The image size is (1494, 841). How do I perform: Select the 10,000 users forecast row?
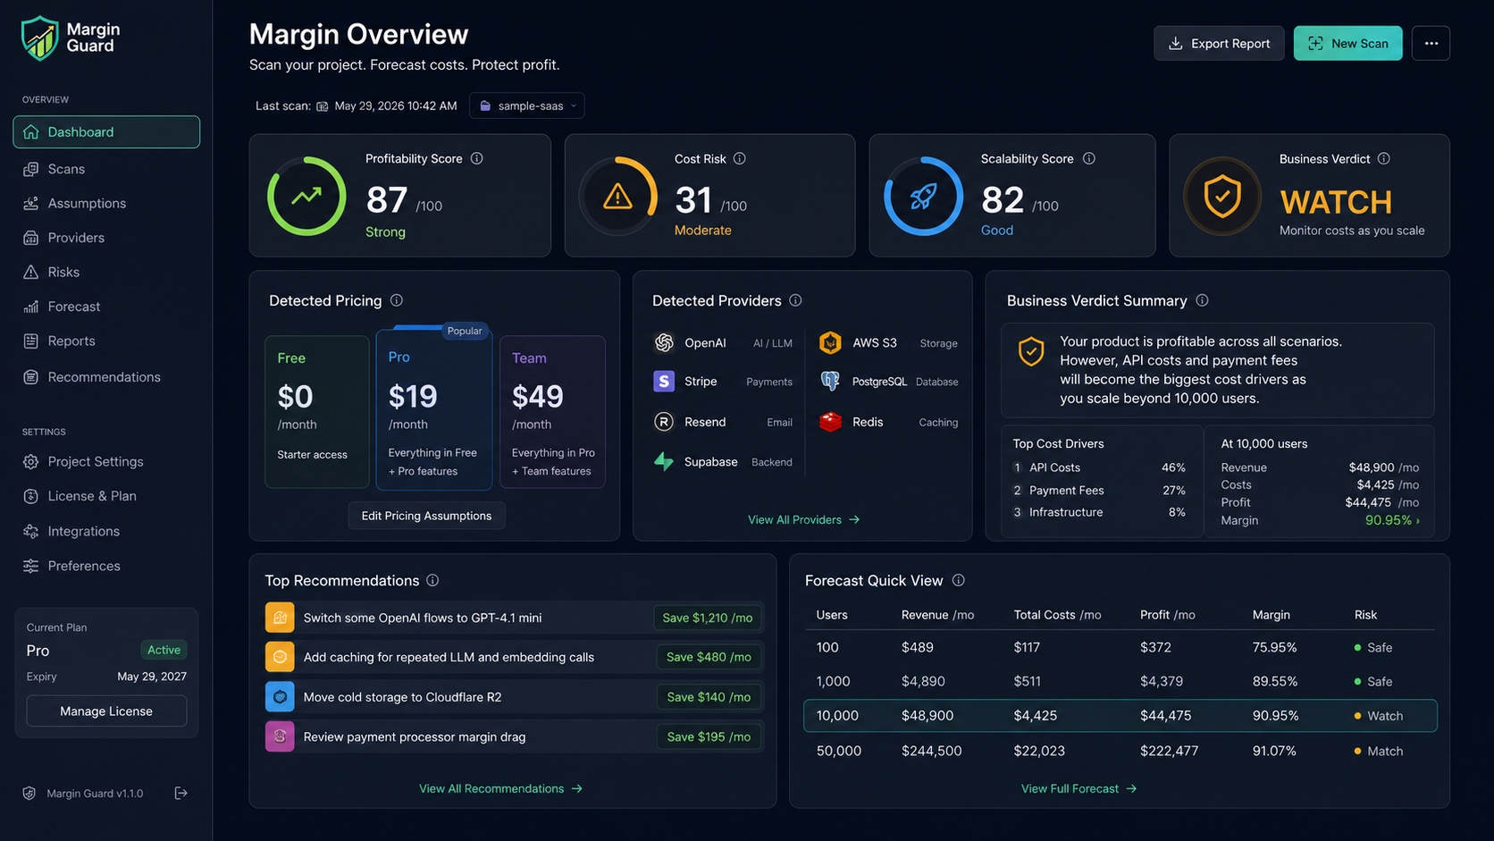(1120, 716)
